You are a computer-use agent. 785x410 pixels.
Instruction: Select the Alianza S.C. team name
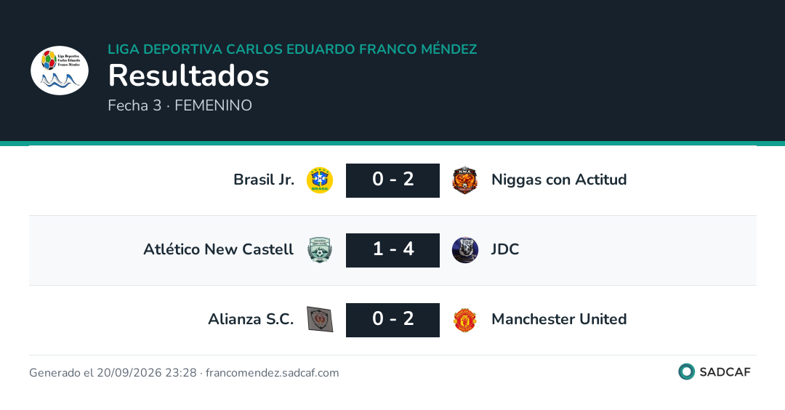point(251,319)
